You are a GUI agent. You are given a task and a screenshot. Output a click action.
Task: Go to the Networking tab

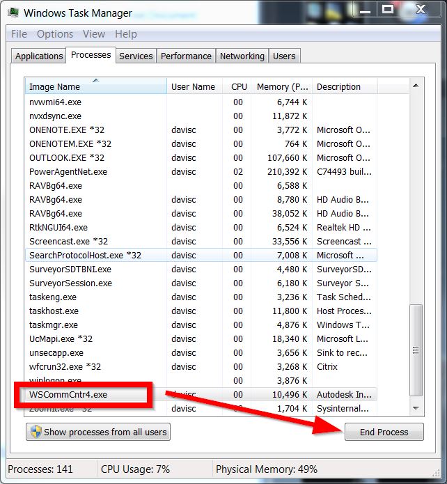242,56
